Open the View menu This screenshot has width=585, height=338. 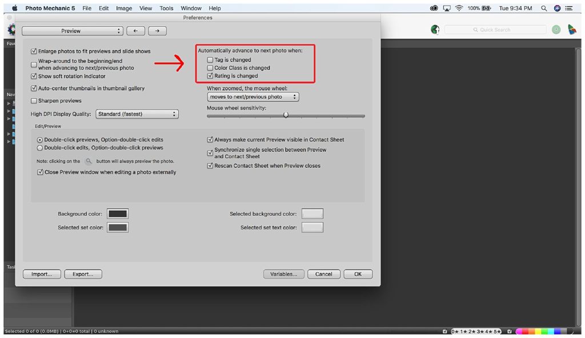coord(146,8)
